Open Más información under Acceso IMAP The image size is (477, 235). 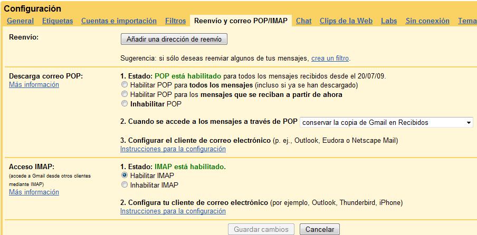34,192
